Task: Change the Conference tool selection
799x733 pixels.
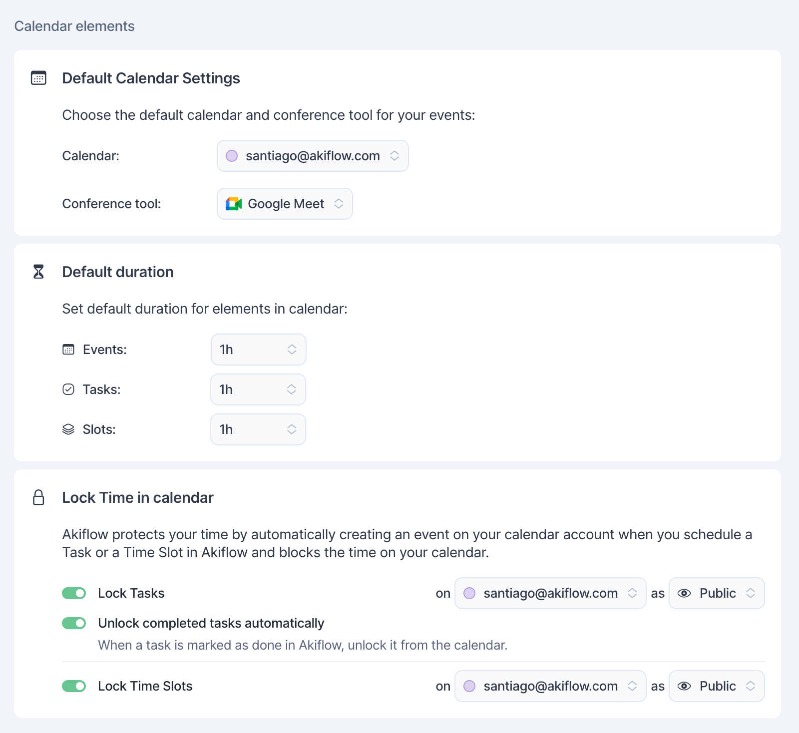Action: [285, 204]
